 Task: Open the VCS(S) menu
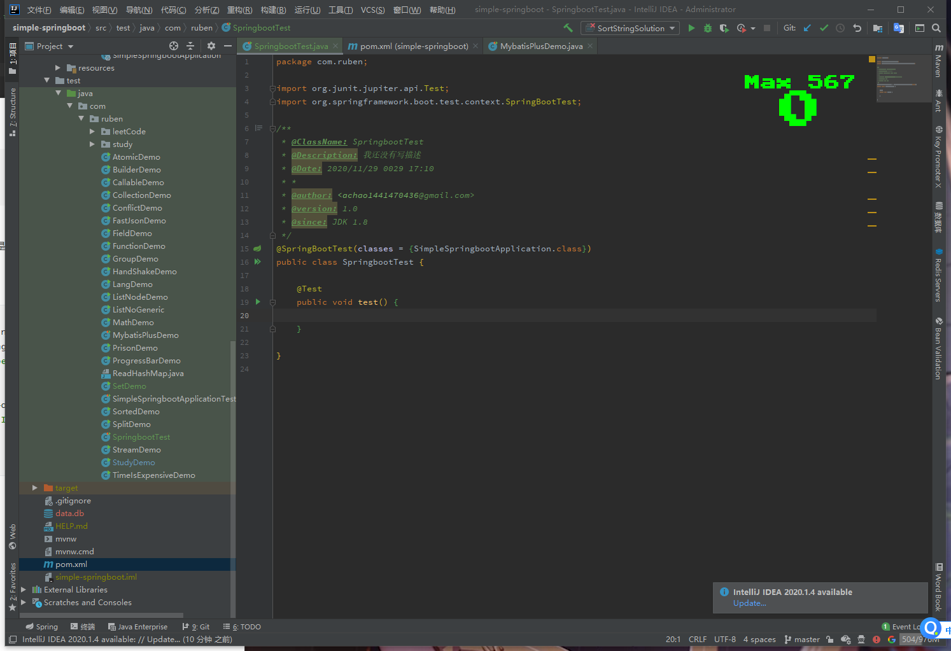pyautogui.click(x=372, y=10)
